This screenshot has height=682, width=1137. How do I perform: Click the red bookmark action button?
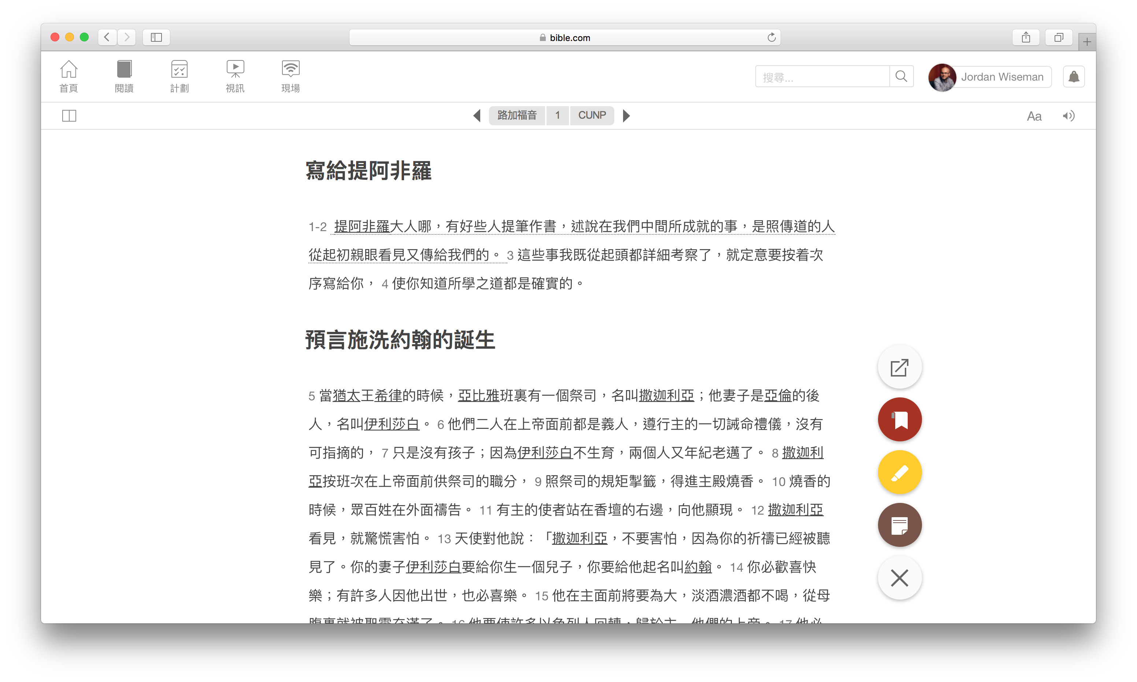click(899, 420)
